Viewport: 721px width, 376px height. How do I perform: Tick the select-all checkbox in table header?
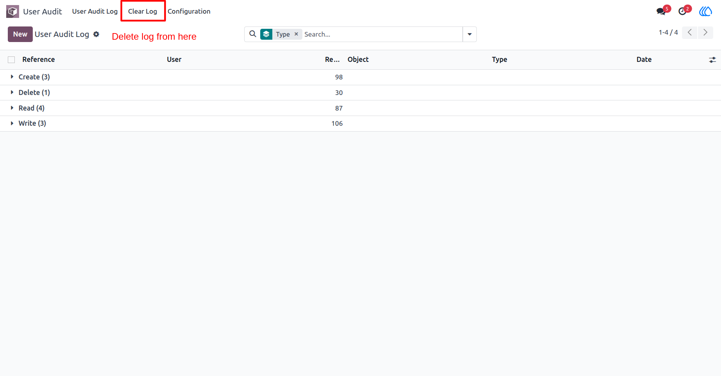click(11, 60)
